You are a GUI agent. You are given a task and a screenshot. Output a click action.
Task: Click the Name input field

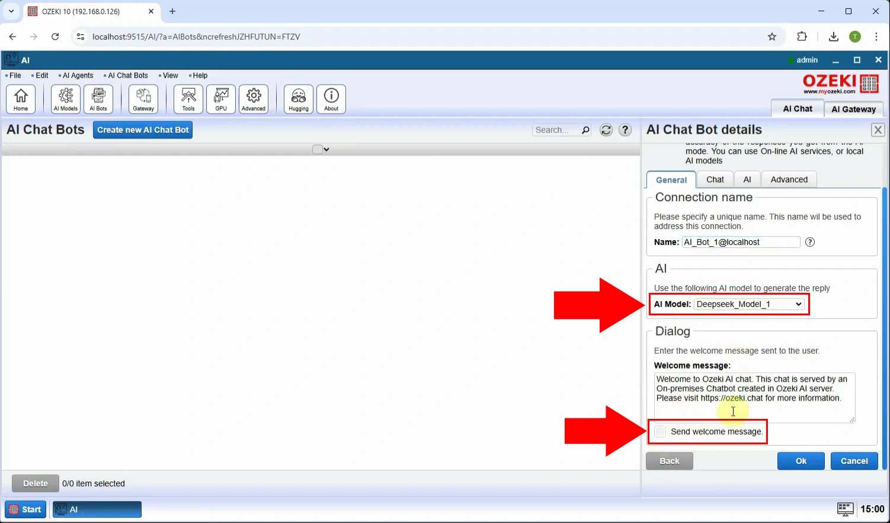[741, 242]
